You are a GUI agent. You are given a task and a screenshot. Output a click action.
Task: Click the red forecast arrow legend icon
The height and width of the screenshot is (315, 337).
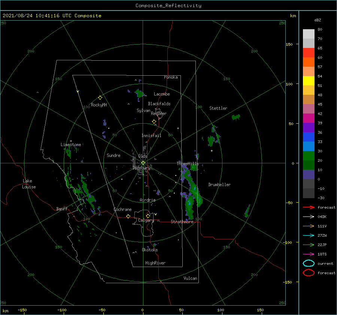coord(309,207)
